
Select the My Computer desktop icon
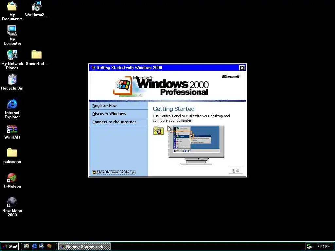point(12,35)
